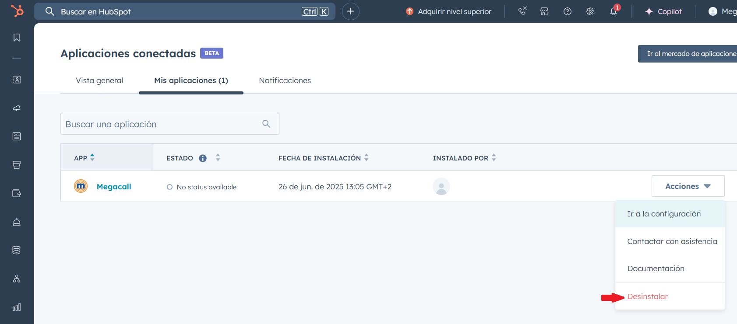Open the calling phone icon
The image size is (737, 324).
(x=522, y=11)
